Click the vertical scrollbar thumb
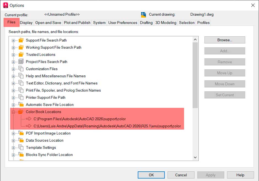 click(x=195, y=75)
